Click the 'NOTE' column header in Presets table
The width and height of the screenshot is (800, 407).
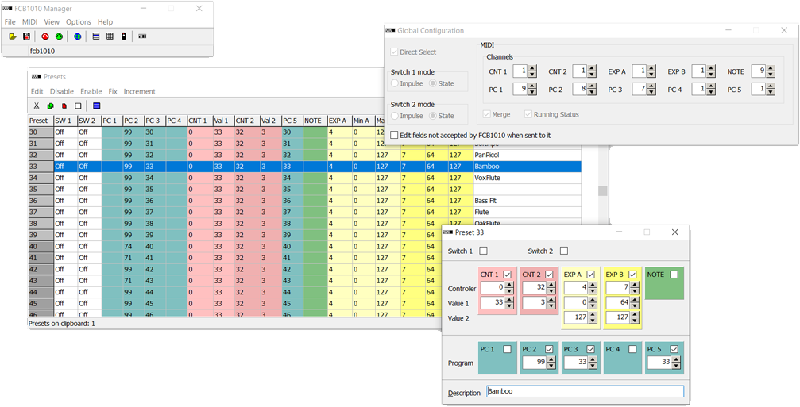pyautogui.click(x=315, y=121)
